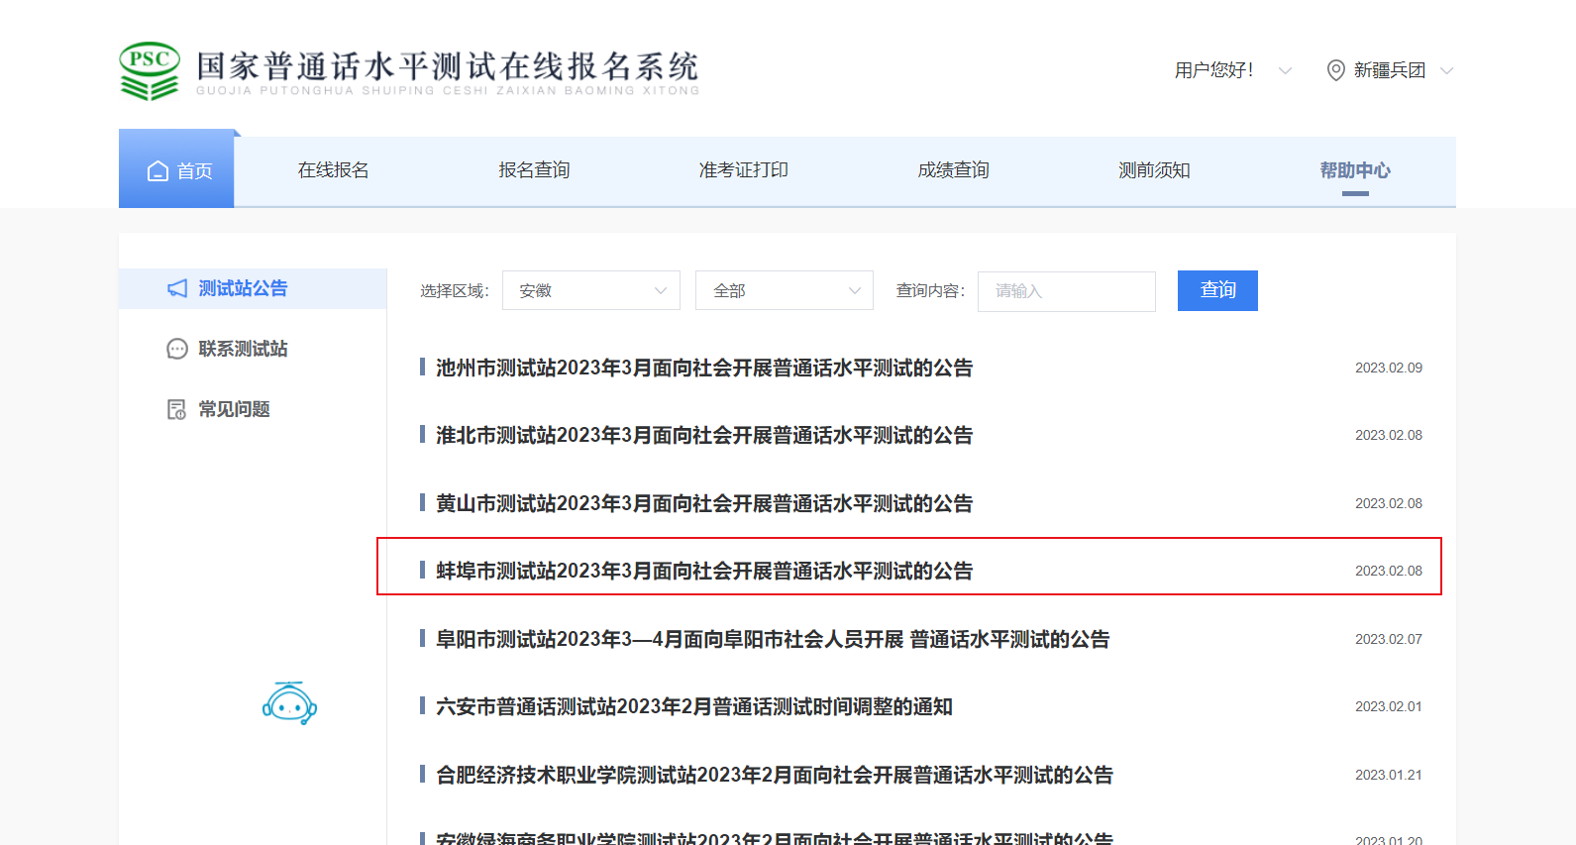Open the 蚌埠市测试站 announcement link
This screenshot has width=1576, height=845.
click(703, 571)
